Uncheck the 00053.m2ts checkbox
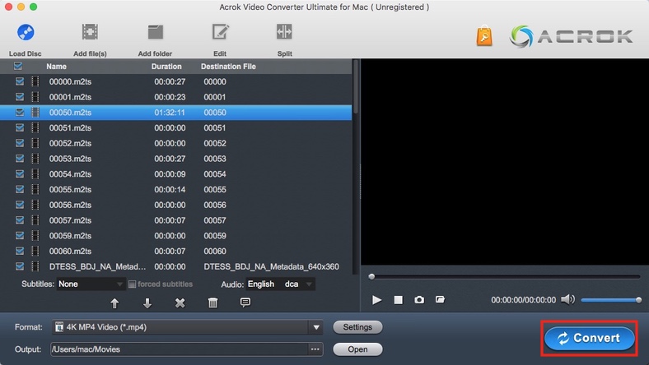 tap(20, 159)
